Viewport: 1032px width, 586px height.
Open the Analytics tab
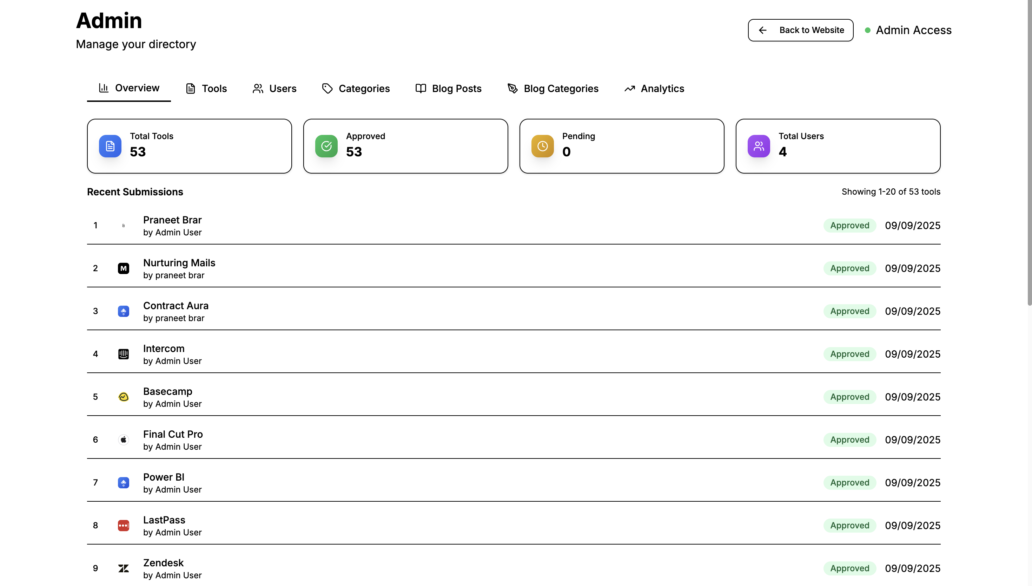coord(654,89)
